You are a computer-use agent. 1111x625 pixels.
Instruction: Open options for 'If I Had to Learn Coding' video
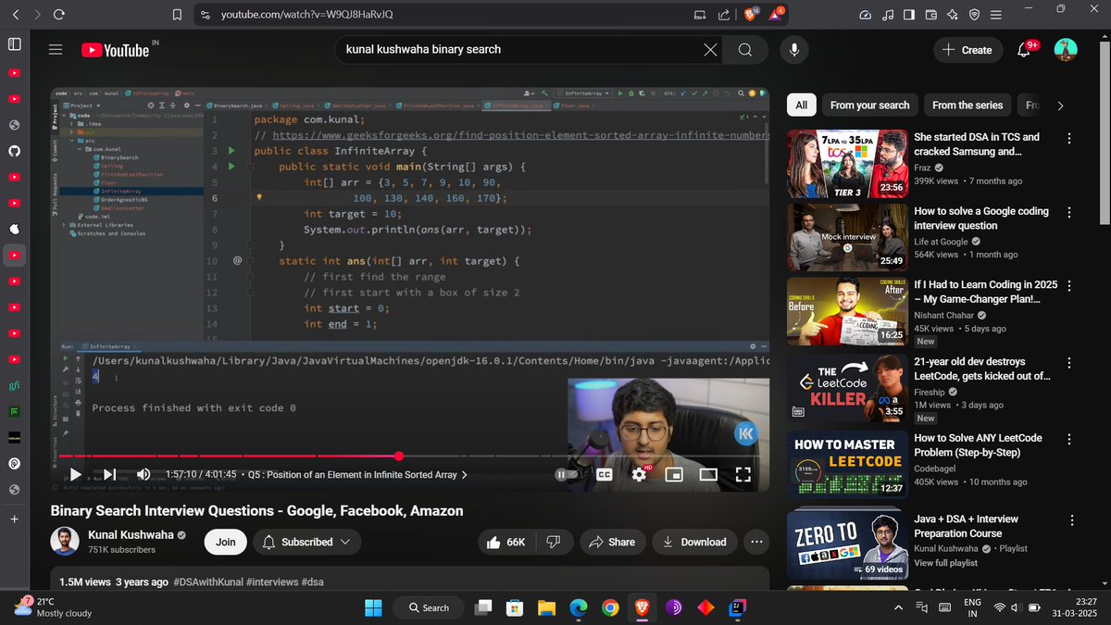tap(1069, 286)
